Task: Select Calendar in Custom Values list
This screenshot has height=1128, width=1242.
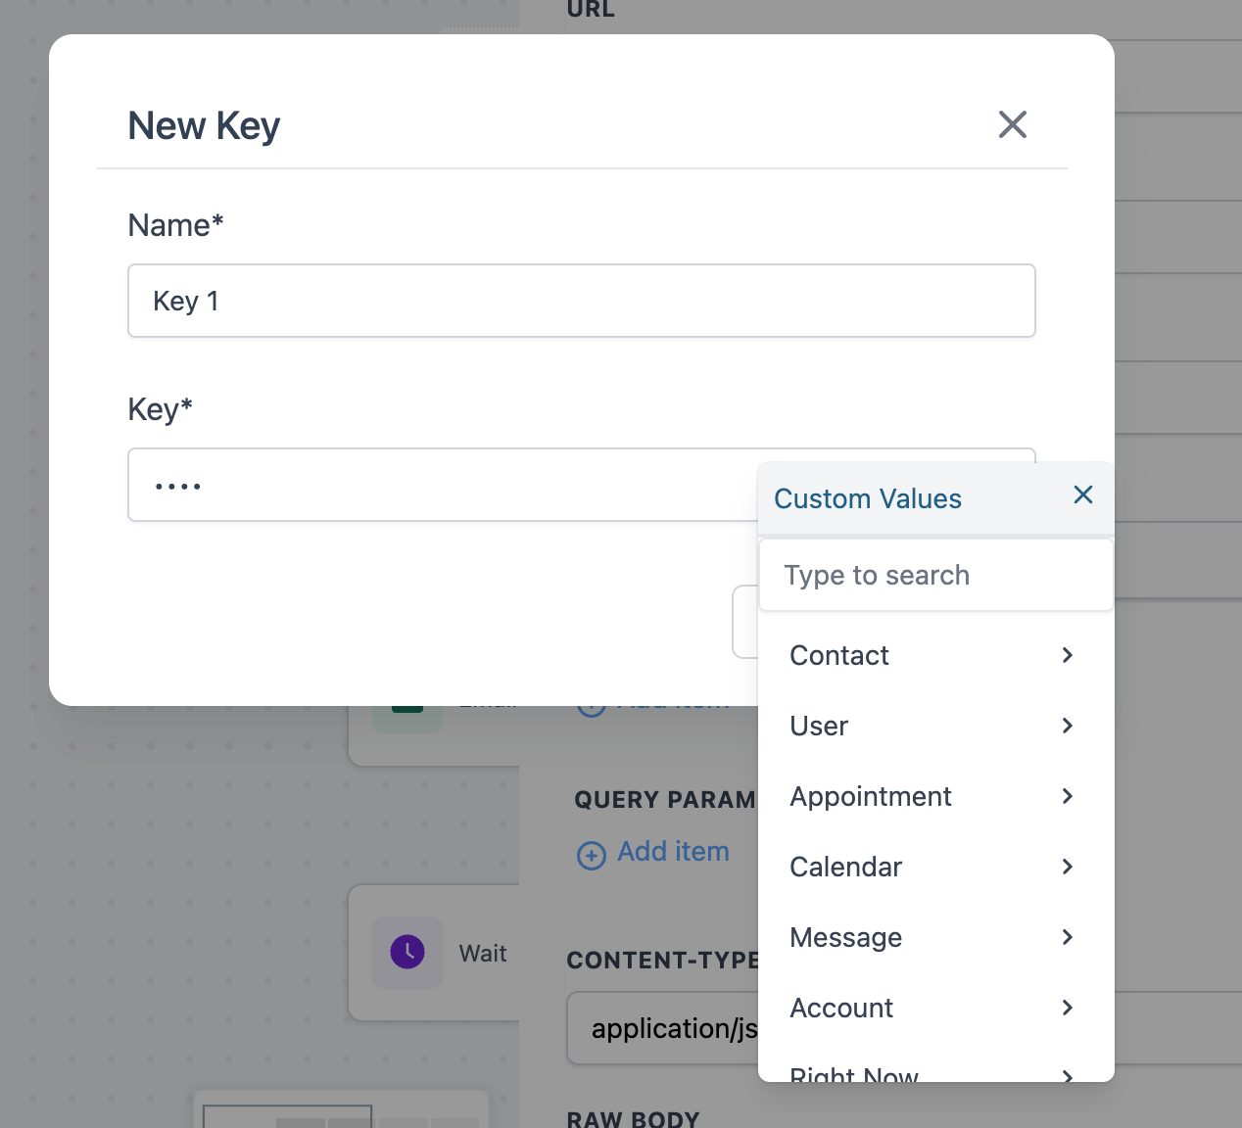Action: coord(845,867)
